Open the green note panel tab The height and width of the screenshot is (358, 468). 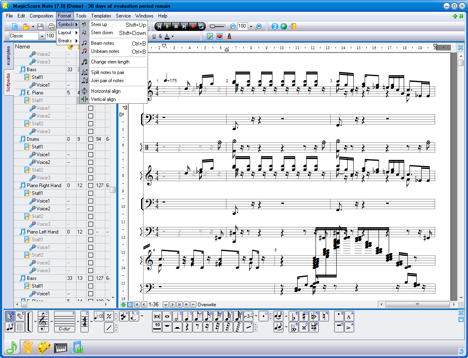(x=12, y=347)
